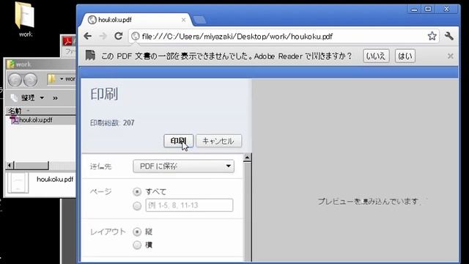Click the Adobe Reader window icon behind Chrome
Image resolution: width=469 pixels, height=264 pixels.
click(x=68, y=40)
